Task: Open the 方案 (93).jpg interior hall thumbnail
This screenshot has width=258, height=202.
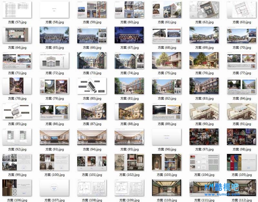Action: click(x=54, y=137)
